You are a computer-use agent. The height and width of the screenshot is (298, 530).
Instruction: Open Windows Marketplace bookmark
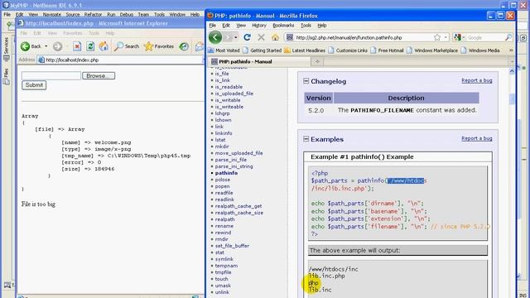[x=432, y=50]
